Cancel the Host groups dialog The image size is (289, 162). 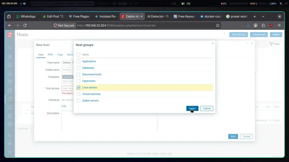(x=207, y=108)
